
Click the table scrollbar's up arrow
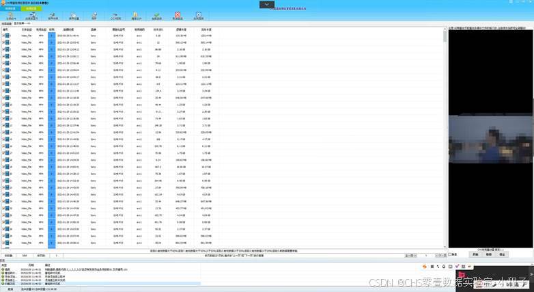(x=445, y=29)
